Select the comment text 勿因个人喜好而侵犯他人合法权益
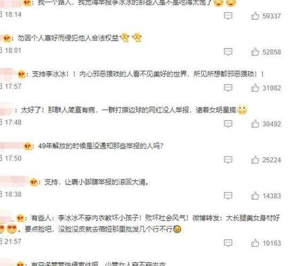 point(68,38)
